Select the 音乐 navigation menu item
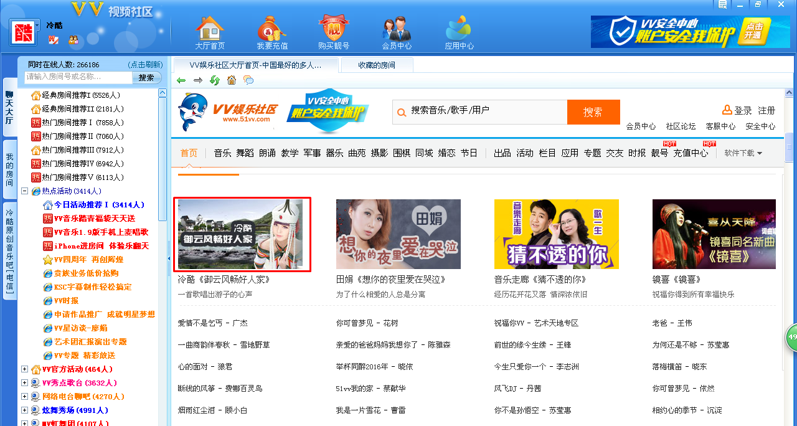This screenshot has height=426, width=797. tap(222, 153)
